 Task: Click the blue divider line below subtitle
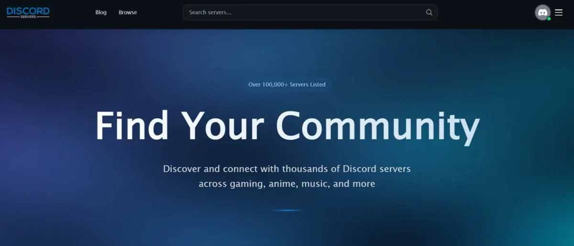pyautogui.click(x=287, y=210)
